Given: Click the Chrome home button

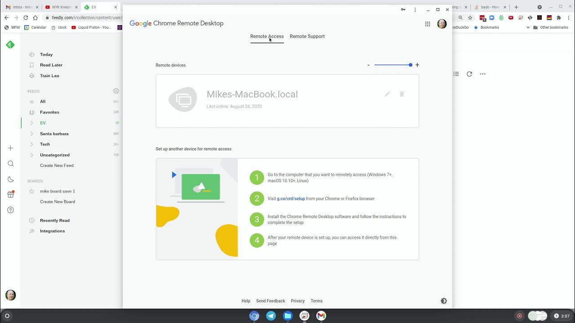Looking at the screenshot, I should click(x=35, y=17).
